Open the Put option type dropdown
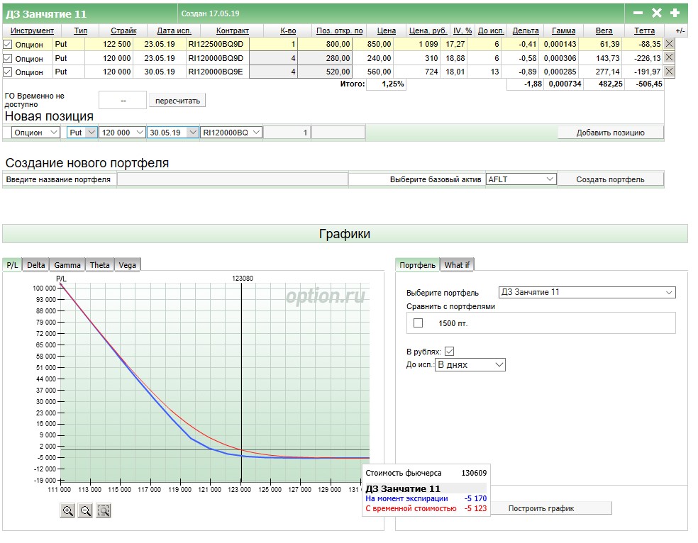 [82, 133]
